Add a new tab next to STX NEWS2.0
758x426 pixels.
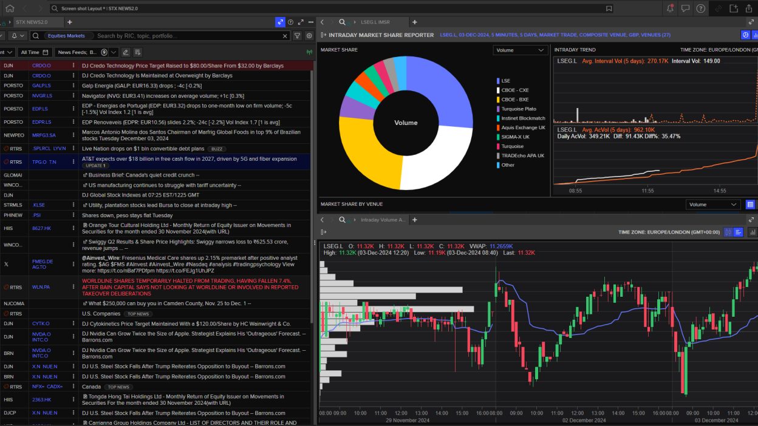[69, 22]
